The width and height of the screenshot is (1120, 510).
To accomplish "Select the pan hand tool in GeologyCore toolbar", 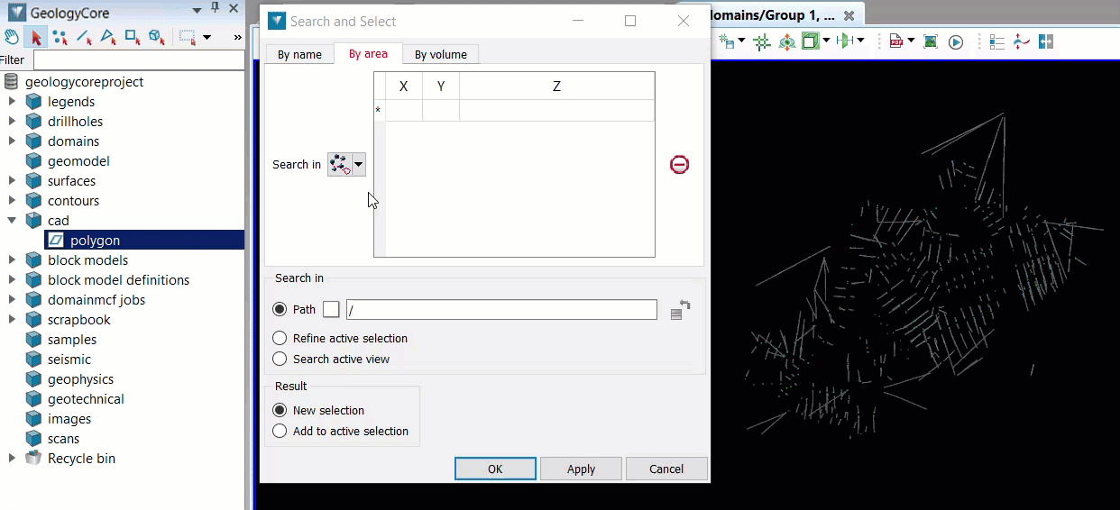I will 11,37.
